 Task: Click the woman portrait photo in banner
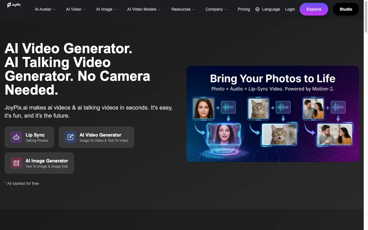[204, 108]
